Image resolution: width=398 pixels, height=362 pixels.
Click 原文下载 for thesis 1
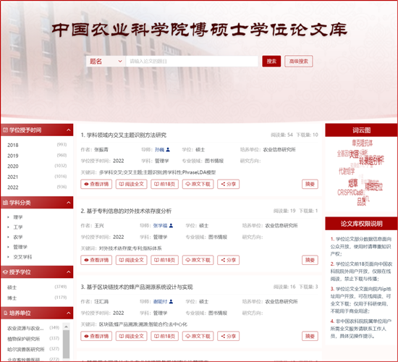tap(198, 184)
